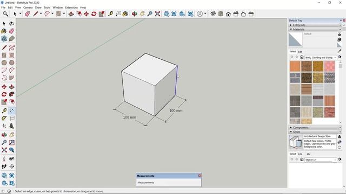
Task: Select the Pie arc tool
Action: click(x=12, y=78)
